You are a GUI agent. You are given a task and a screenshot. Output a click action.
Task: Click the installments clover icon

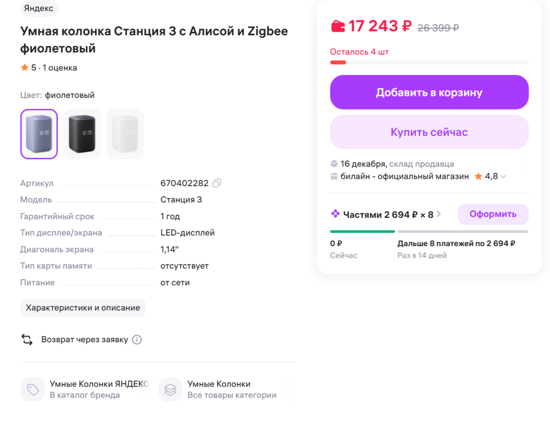point(336,214)
